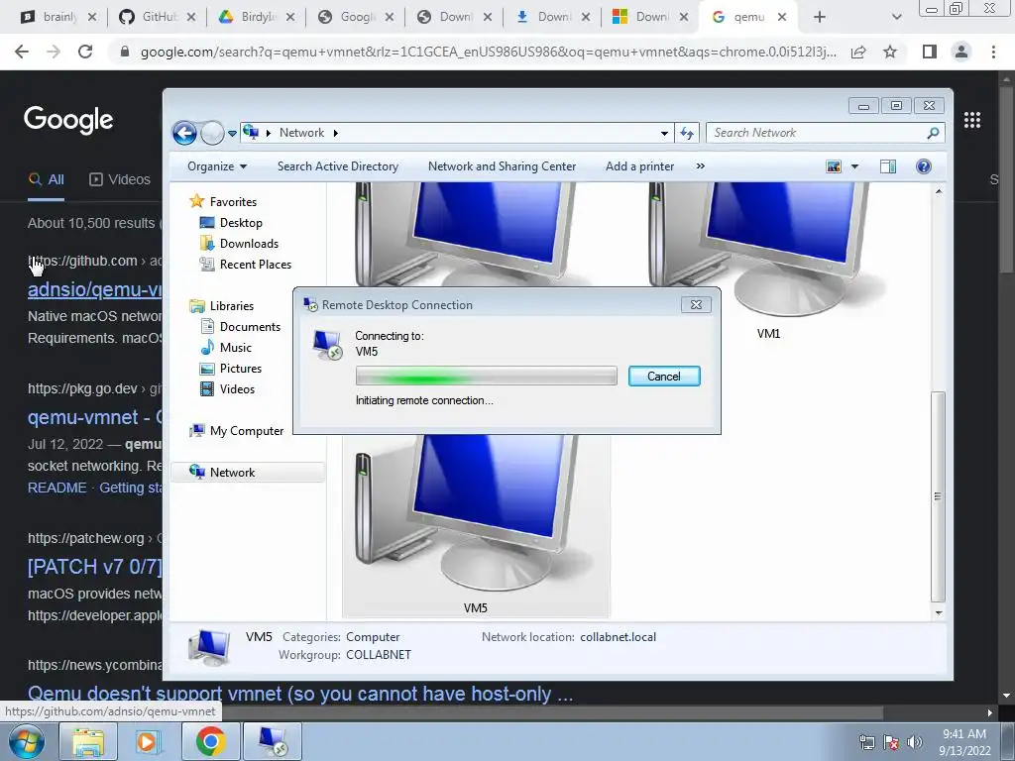Click the connection progress bar

[486, 376]
